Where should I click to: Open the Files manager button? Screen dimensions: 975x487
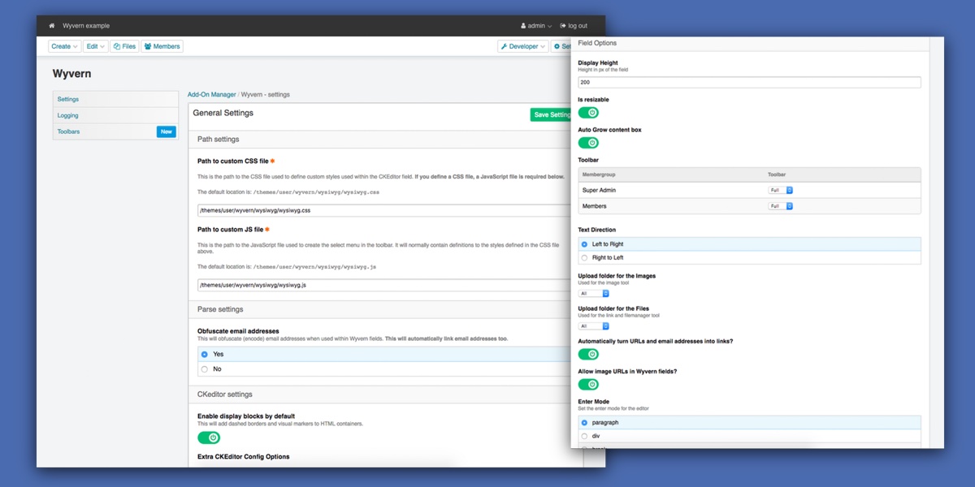124,46
